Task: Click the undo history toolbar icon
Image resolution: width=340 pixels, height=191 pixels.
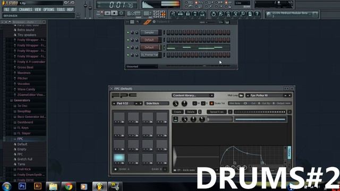Action: pyautogui.click(x=214, y=14)
